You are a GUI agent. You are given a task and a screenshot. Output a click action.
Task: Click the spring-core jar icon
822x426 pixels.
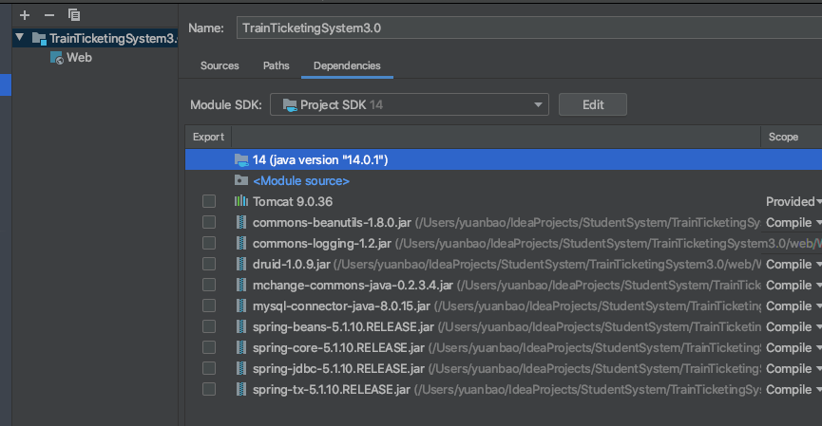pos(241,348)
